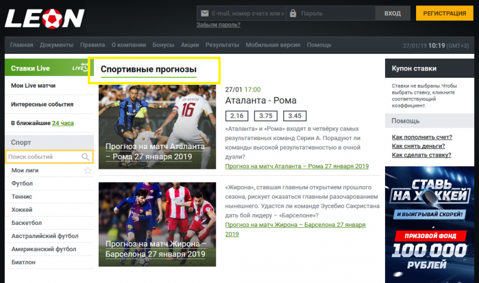Click the Ставь на хоккей promo banner

pyautogui.click(x=429, y=225)
